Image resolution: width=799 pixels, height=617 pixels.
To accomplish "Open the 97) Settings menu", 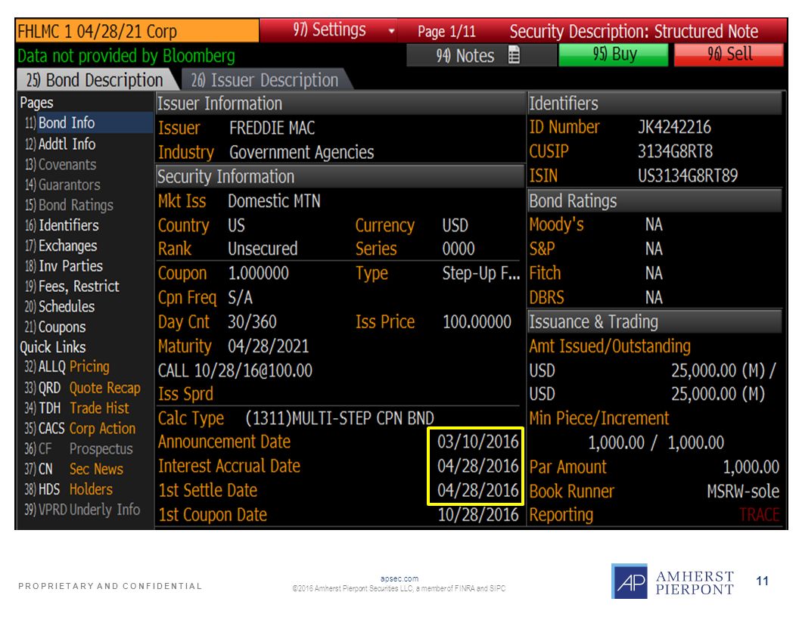I will tap(328, 30).
